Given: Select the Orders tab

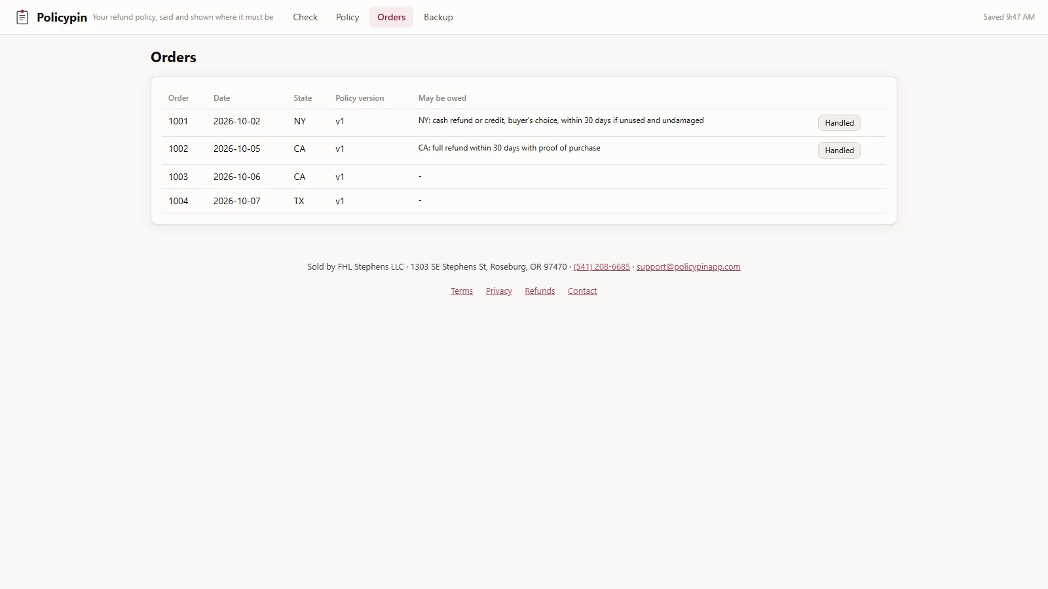Looking at the screenshot, I should [391, 17].
